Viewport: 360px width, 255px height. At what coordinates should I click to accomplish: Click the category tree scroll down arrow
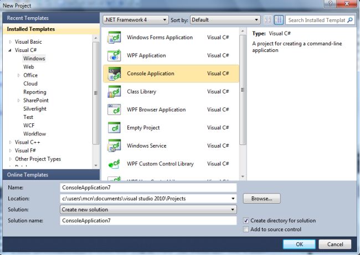pos(96,165)
